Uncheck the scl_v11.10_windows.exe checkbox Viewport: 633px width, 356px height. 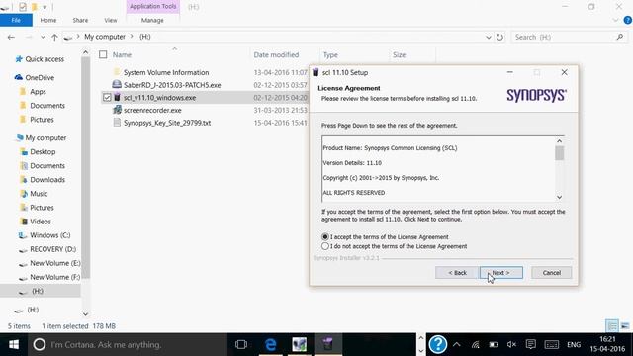coord(107,97)
